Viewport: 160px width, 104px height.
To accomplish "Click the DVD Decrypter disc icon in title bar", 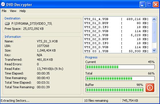I will point(3,4).
